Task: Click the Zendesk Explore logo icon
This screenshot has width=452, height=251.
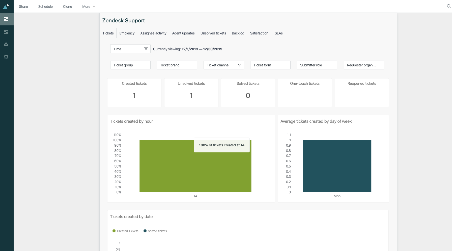Action: [x=6, y=6]
